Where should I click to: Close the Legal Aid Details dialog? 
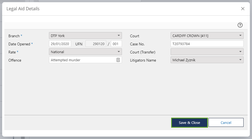tap(243, 9)
